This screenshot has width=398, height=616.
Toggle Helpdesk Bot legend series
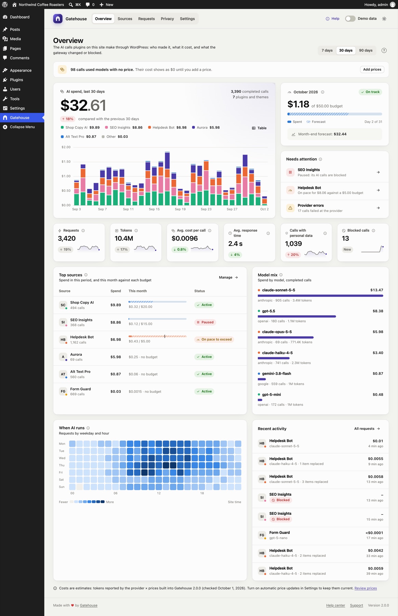click(x=167, y=127)
